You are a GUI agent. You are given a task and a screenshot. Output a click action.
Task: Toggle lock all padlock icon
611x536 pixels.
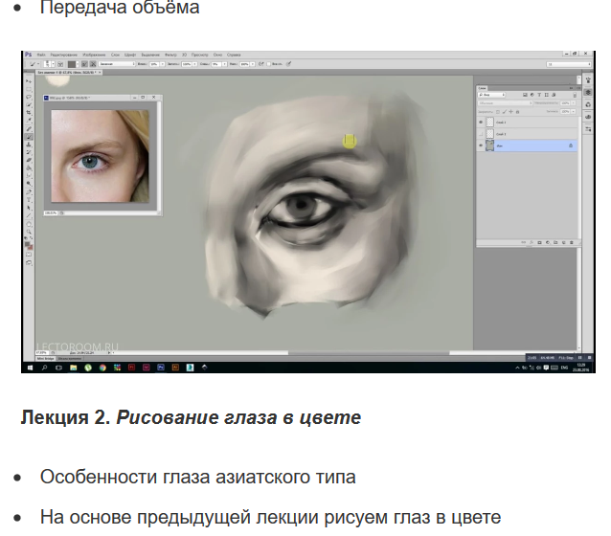point(517,112)
